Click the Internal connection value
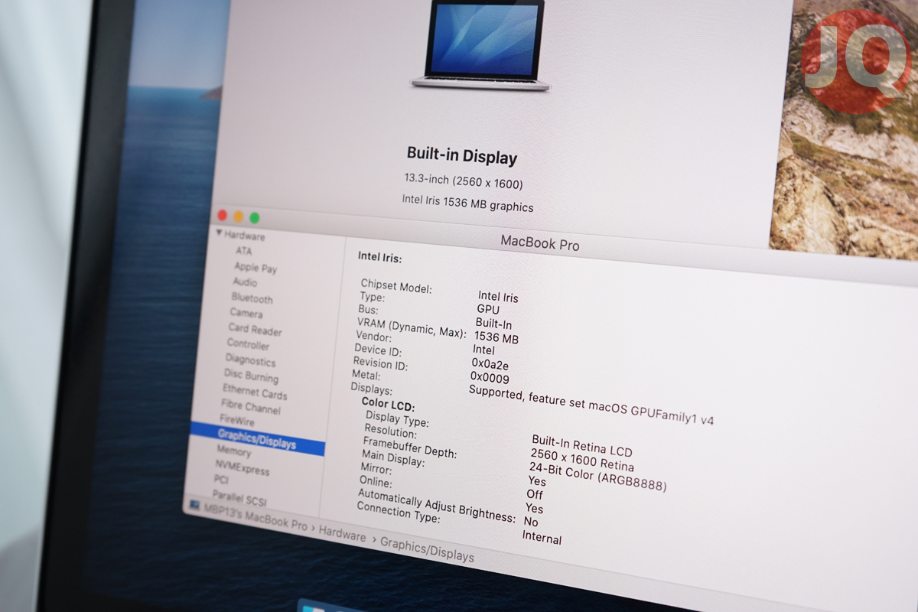The width and height of the screenshot is (918, 612). pos(542,538)
